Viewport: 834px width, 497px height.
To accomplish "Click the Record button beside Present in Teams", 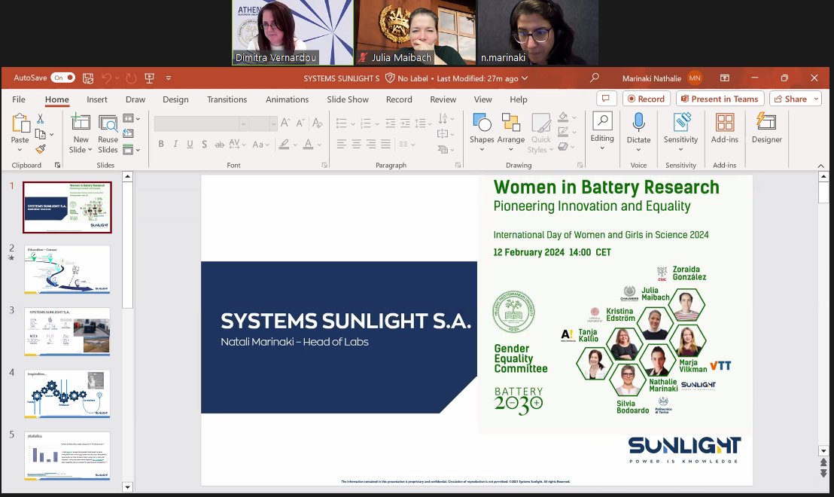I will (x=647, y=99).
